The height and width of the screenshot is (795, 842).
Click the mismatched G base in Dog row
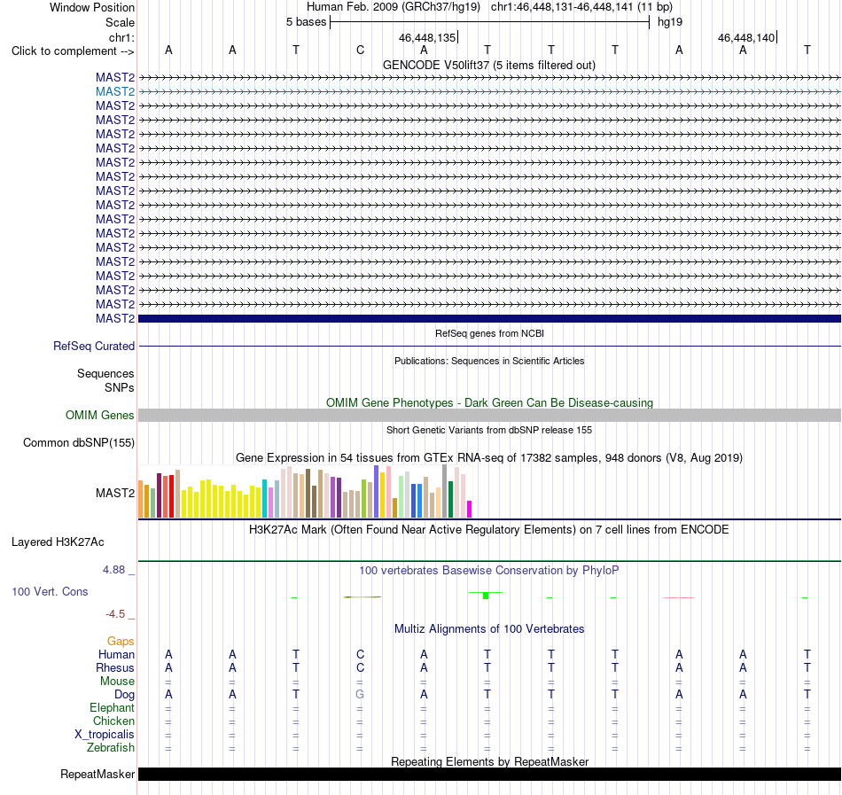(x=360, y=695)
